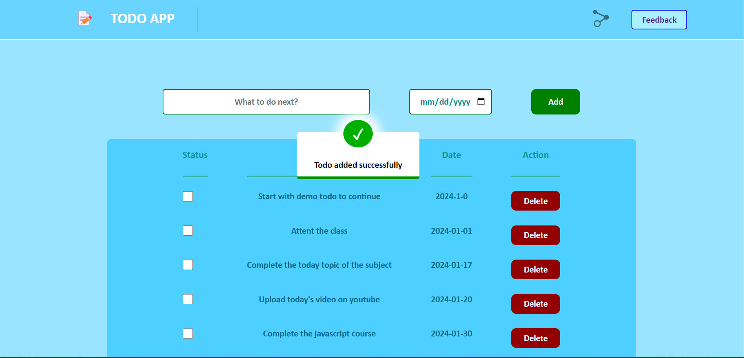Screen dimensions: 744x358
Task: Click the green success checkmark icon
Action: click(358, 134)
